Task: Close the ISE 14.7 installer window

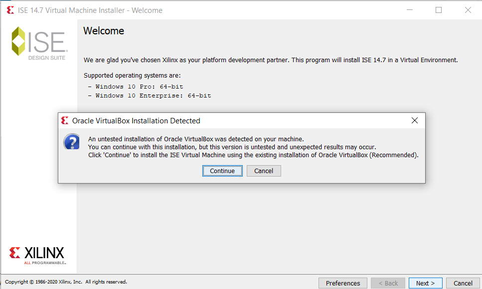Action: [x=468, y=10]
